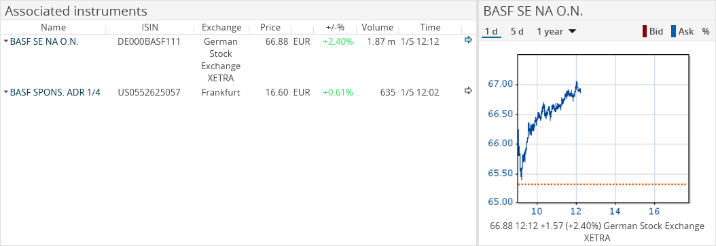
Task: Switch chart to the 5 d tab
Action: click(x=518, y=31)
